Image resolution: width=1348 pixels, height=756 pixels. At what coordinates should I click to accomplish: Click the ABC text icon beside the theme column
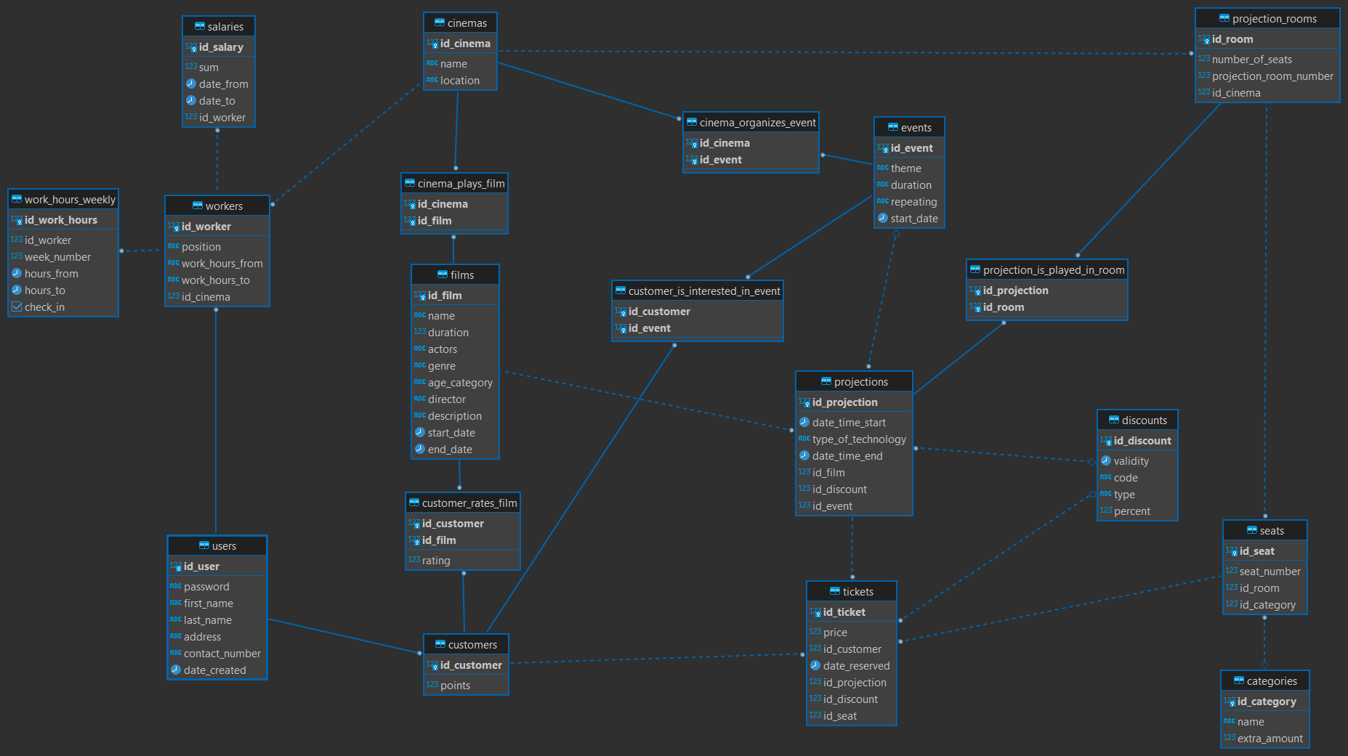[882, 168]
